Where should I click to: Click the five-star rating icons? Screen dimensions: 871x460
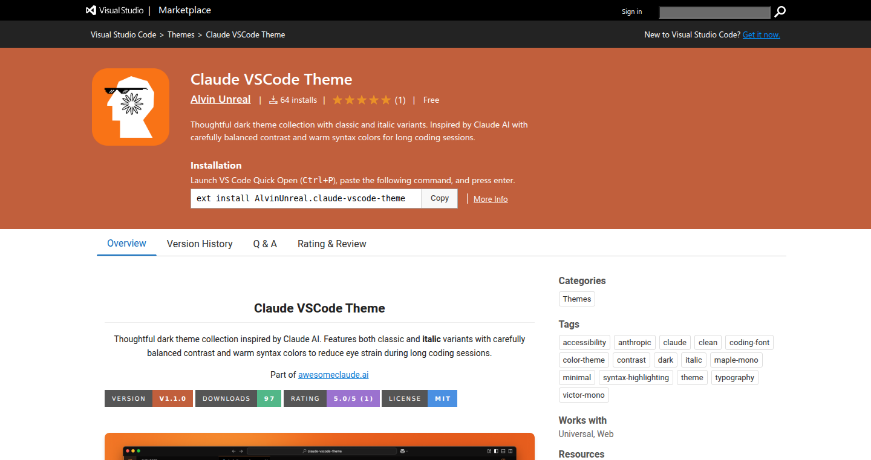(361, 100)
